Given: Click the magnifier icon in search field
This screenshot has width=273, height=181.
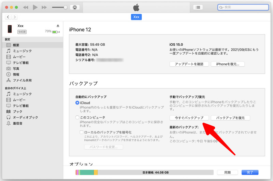Looking at the screenshot, I should coord(221,7).
